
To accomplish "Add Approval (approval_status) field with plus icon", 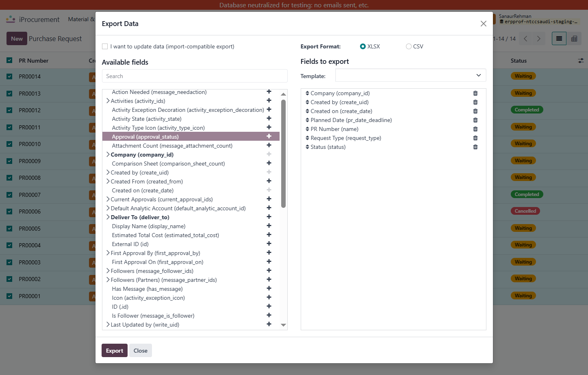I will point(269,136).
